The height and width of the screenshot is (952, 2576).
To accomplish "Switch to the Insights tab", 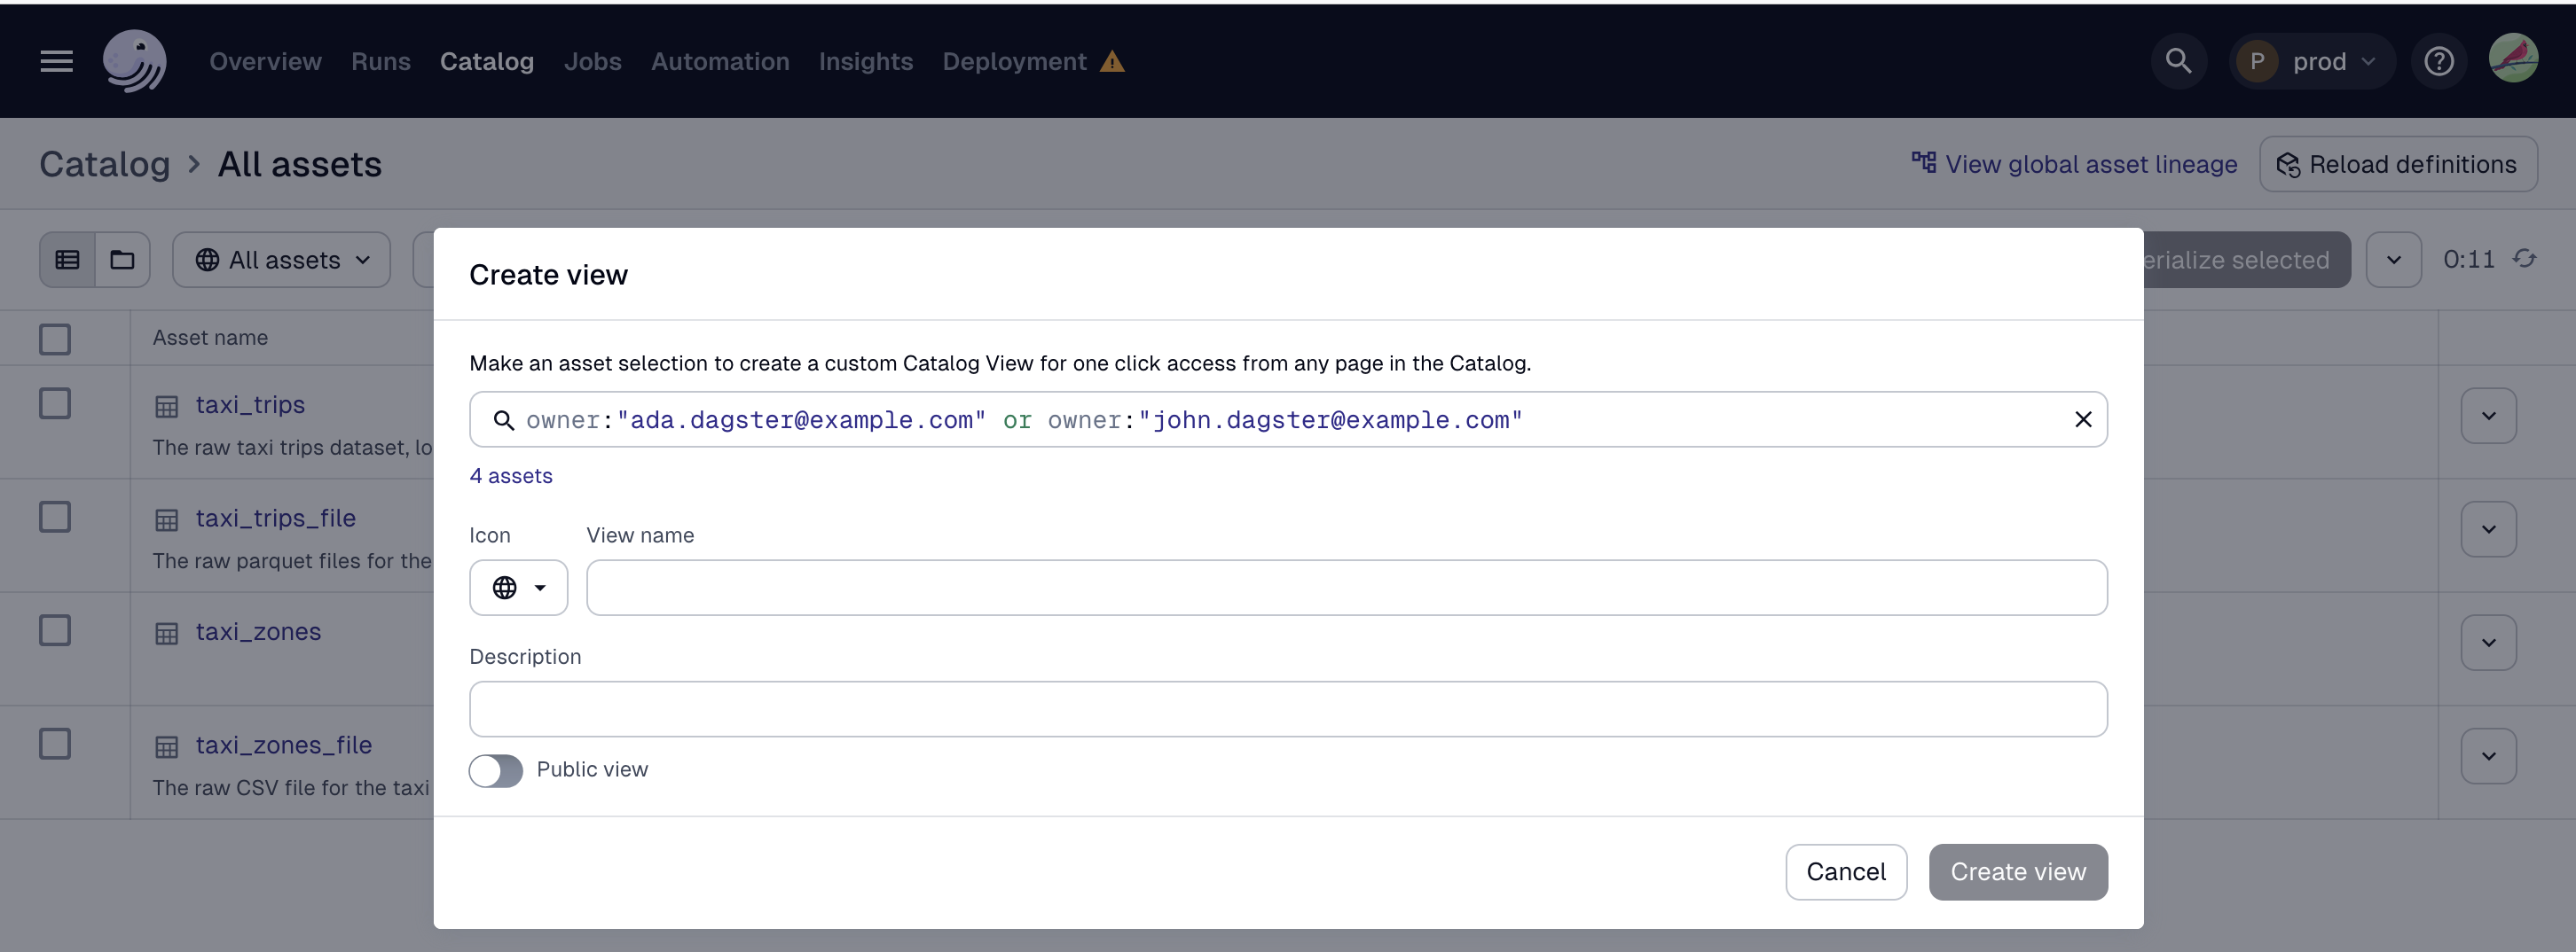I will click(x=865, y=61).
